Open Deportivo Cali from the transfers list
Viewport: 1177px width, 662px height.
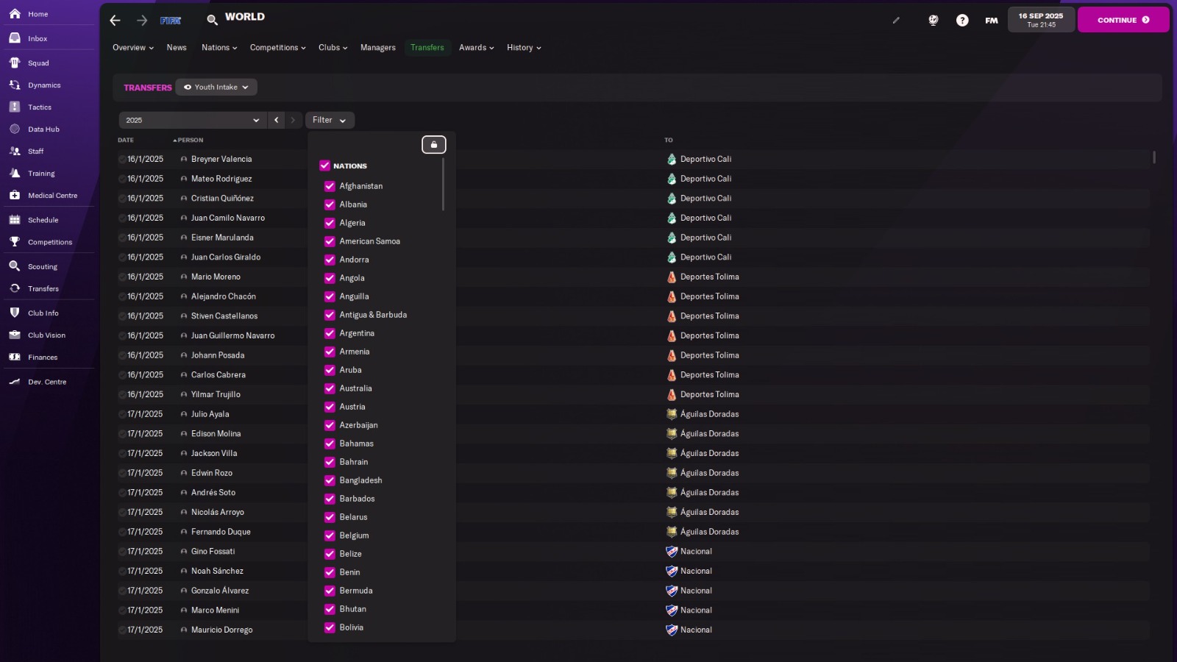pyautogui.click(x=705, y=159)
